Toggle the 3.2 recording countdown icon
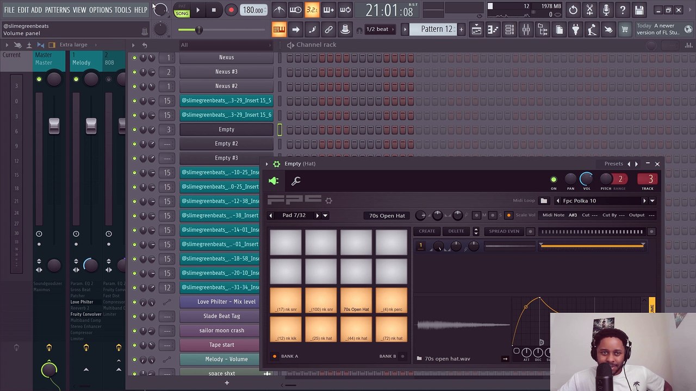This screenshot has height=391, width=696. coord(312,10)
